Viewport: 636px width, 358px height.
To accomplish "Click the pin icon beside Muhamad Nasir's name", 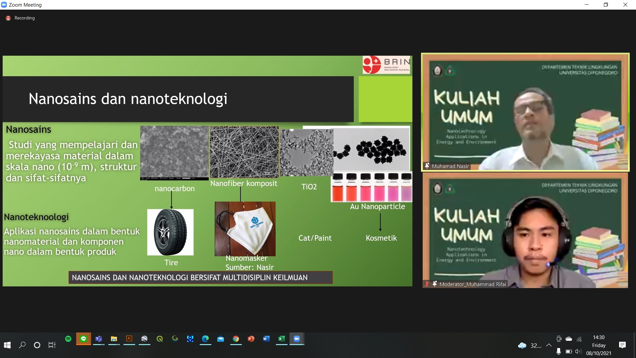I will click(427, 166).
